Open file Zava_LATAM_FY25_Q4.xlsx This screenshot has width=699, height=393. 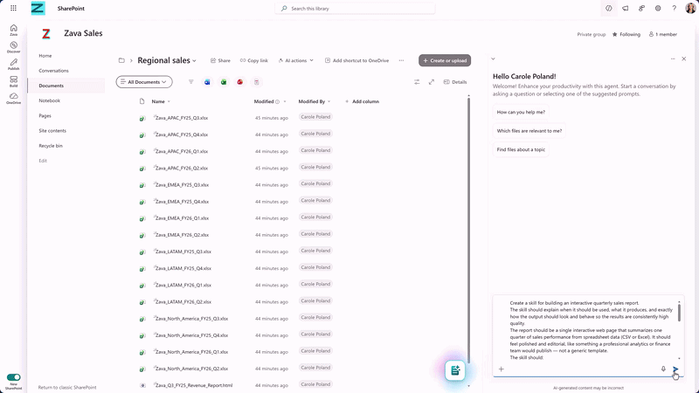(x=183, y=268)
